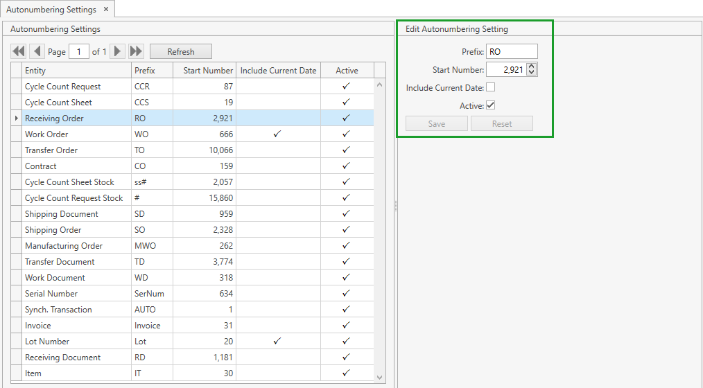
Task: Click the row indicator arrow for Receiving Order
Action: 17,118
